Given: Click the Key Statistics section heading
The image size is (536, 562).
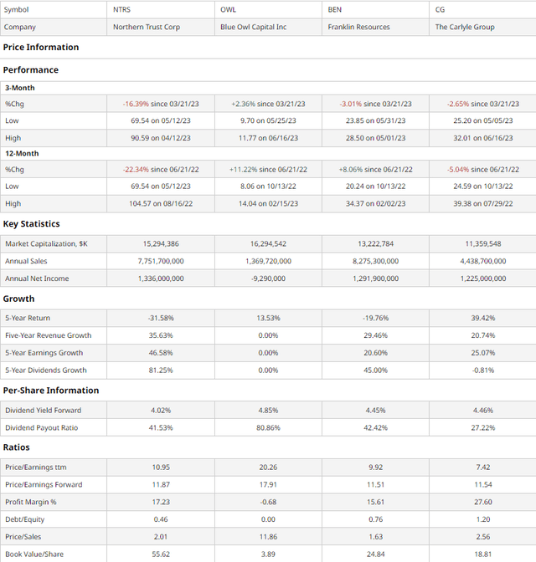Looking at the screenshot, I should coord(31,224).
